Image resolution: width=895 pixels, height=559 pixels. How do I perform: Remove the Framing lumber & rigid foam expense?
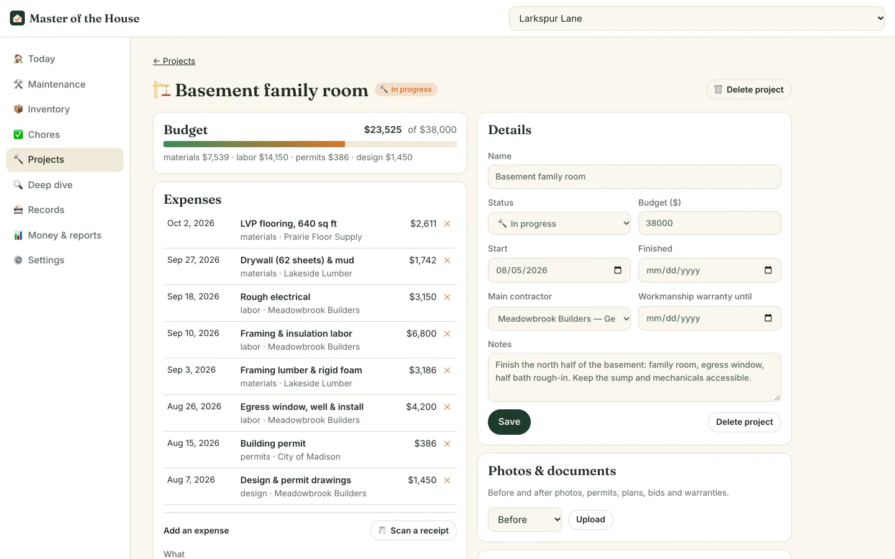(447, 370)
